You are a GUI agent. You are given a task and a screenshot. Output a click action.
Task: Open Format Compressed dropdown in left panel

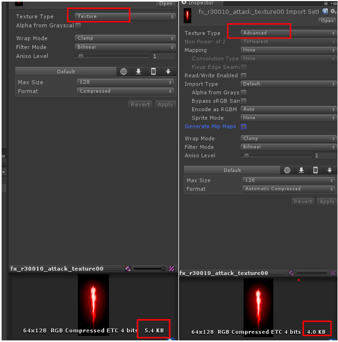tap(125, 91)
